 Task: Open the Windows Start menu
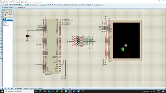coord(2,91)
